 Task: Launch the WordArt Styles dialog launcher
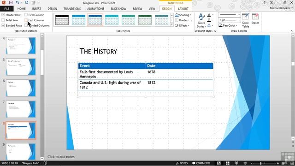click(x=215, y=31)
